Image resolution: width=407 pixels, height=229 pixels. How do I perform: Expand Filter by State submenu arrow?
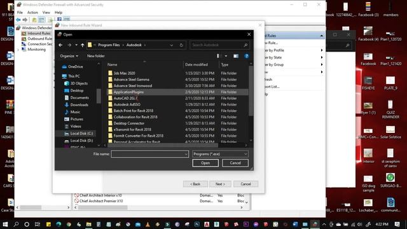tap(322, 57)
